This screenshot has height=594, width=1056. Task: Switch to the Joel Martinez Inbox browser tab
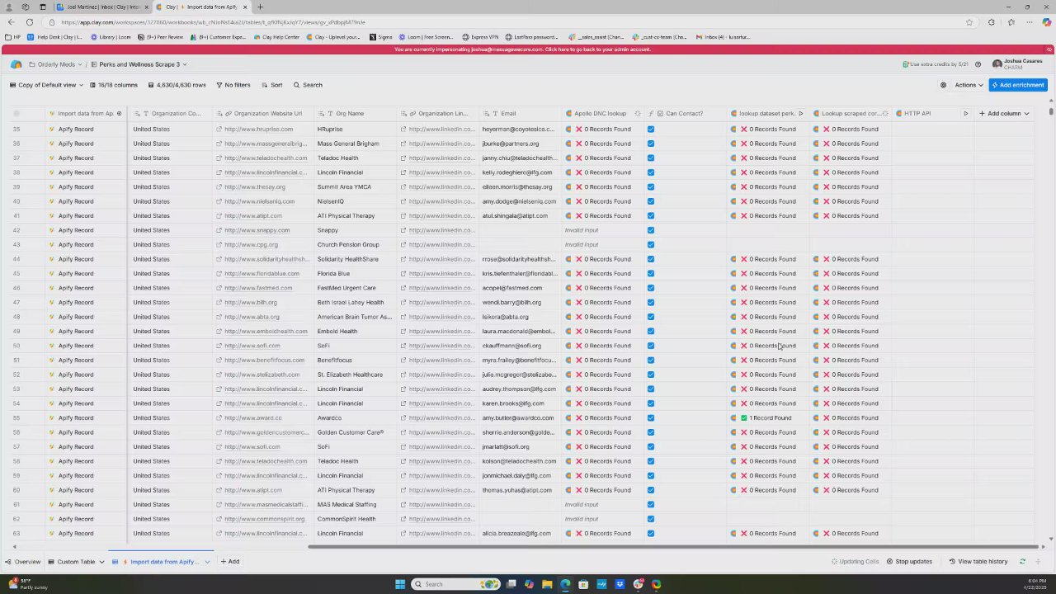click(102, 7)
